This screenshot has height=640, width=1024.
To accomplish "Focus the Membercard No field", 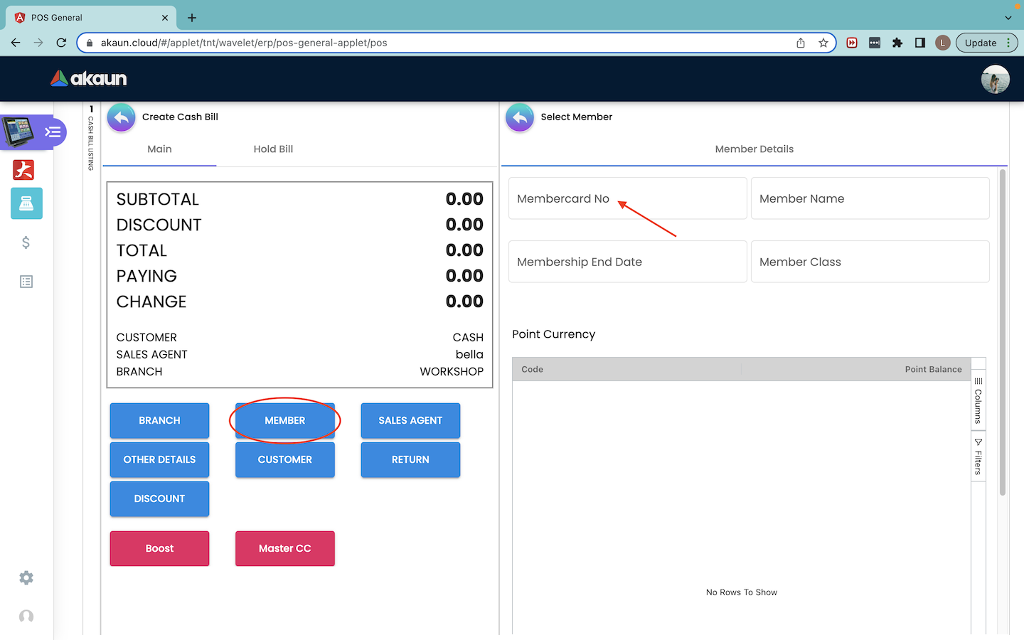I will pos(628,198).
